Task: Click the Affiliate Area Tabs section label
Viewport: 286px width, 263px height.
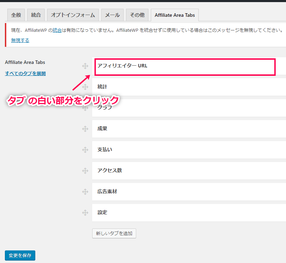Action: 25,63
